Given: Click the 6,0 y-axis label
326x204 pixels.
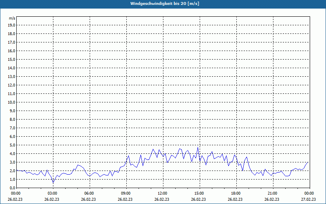Looking at the screenshot, I should (12, 137).
